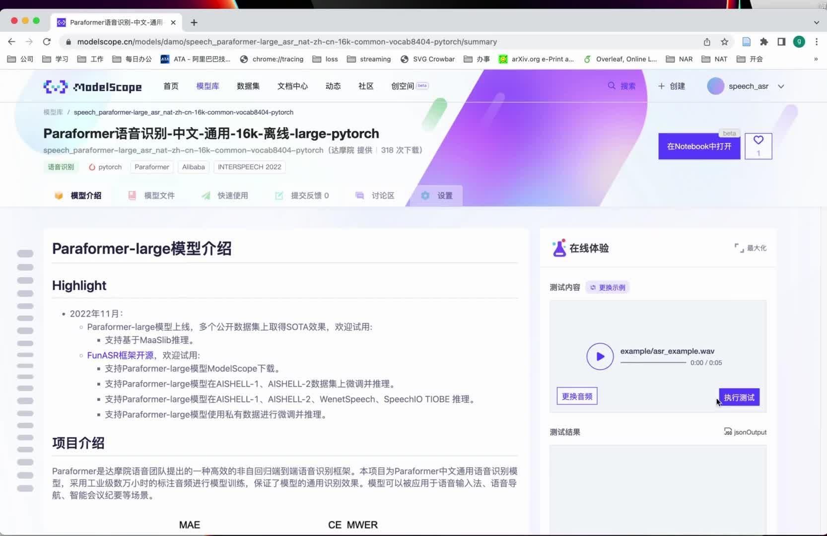The height and width of the screenshot is (536, 827).
Task: Open a new browser tab with plus icon
Action: [x=194, y=22]
